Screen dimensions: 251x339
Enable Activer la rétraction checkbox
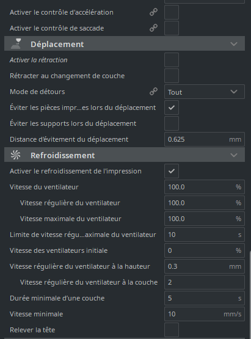(172, 60)
